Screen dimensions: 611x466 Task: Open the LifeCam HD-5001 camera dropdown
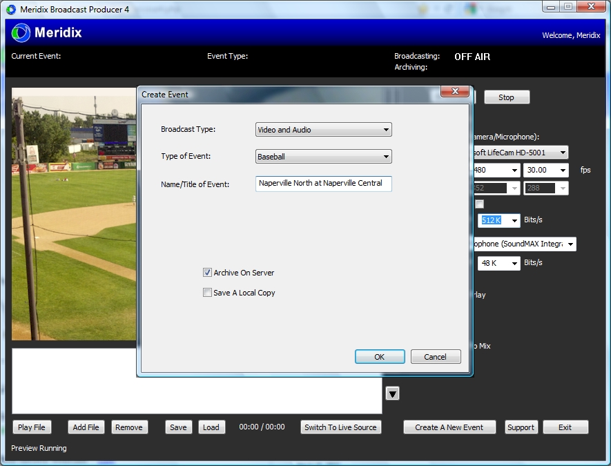click(x=518, y=152)
